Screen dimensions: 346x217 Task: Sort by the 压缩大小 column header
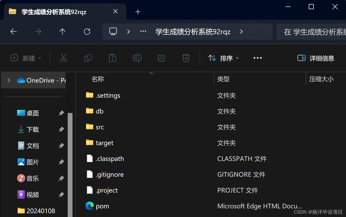coord(321,79)
